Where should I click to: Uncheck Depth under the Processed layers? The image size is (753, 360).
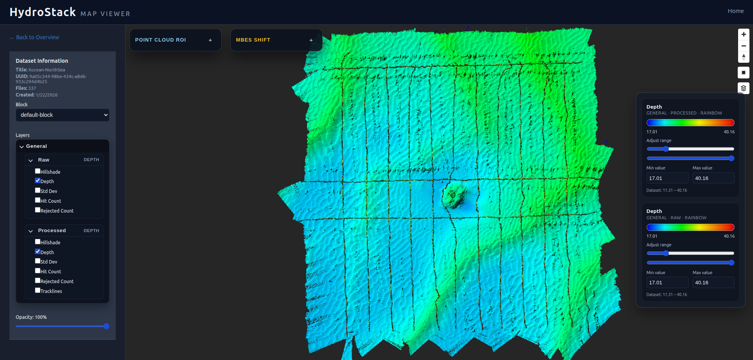(x=37, y=251)
